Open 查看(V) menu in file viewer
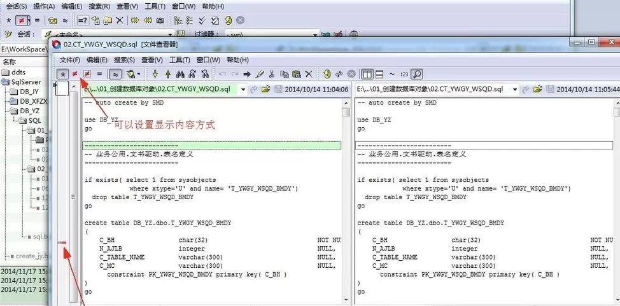This screenshot has height=306, width=620. (x=152, y=60)
